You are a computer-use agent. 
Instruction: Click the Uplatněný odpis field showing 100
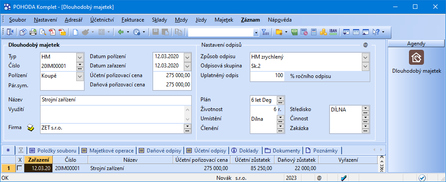[x=267, y=76]
